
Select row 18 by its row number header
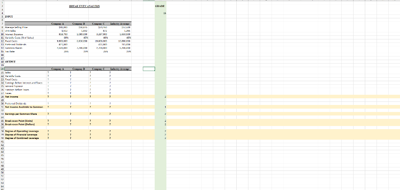pos(2,62)
